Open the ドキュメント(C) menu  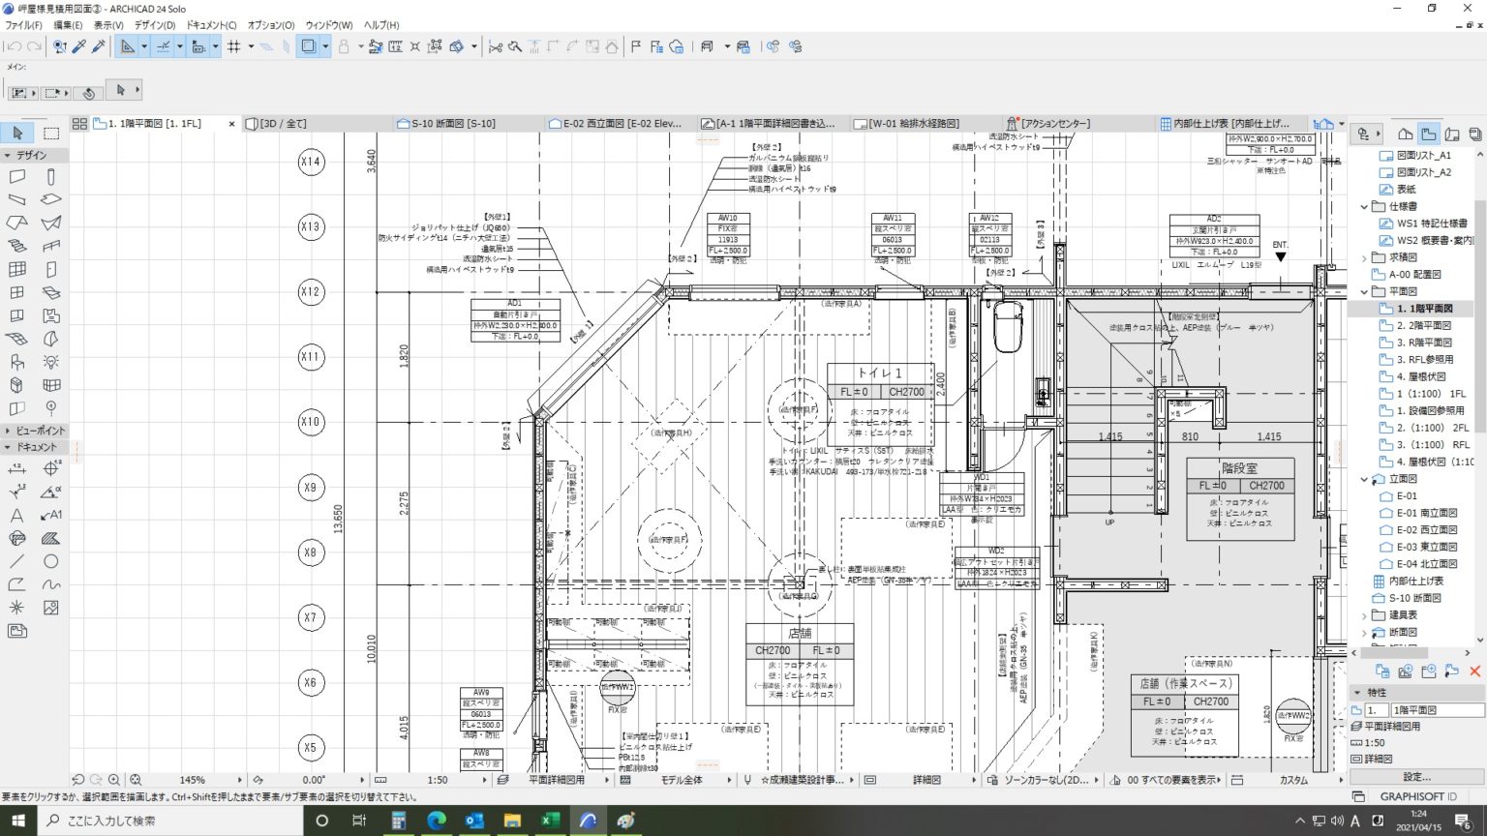point(210,25)
